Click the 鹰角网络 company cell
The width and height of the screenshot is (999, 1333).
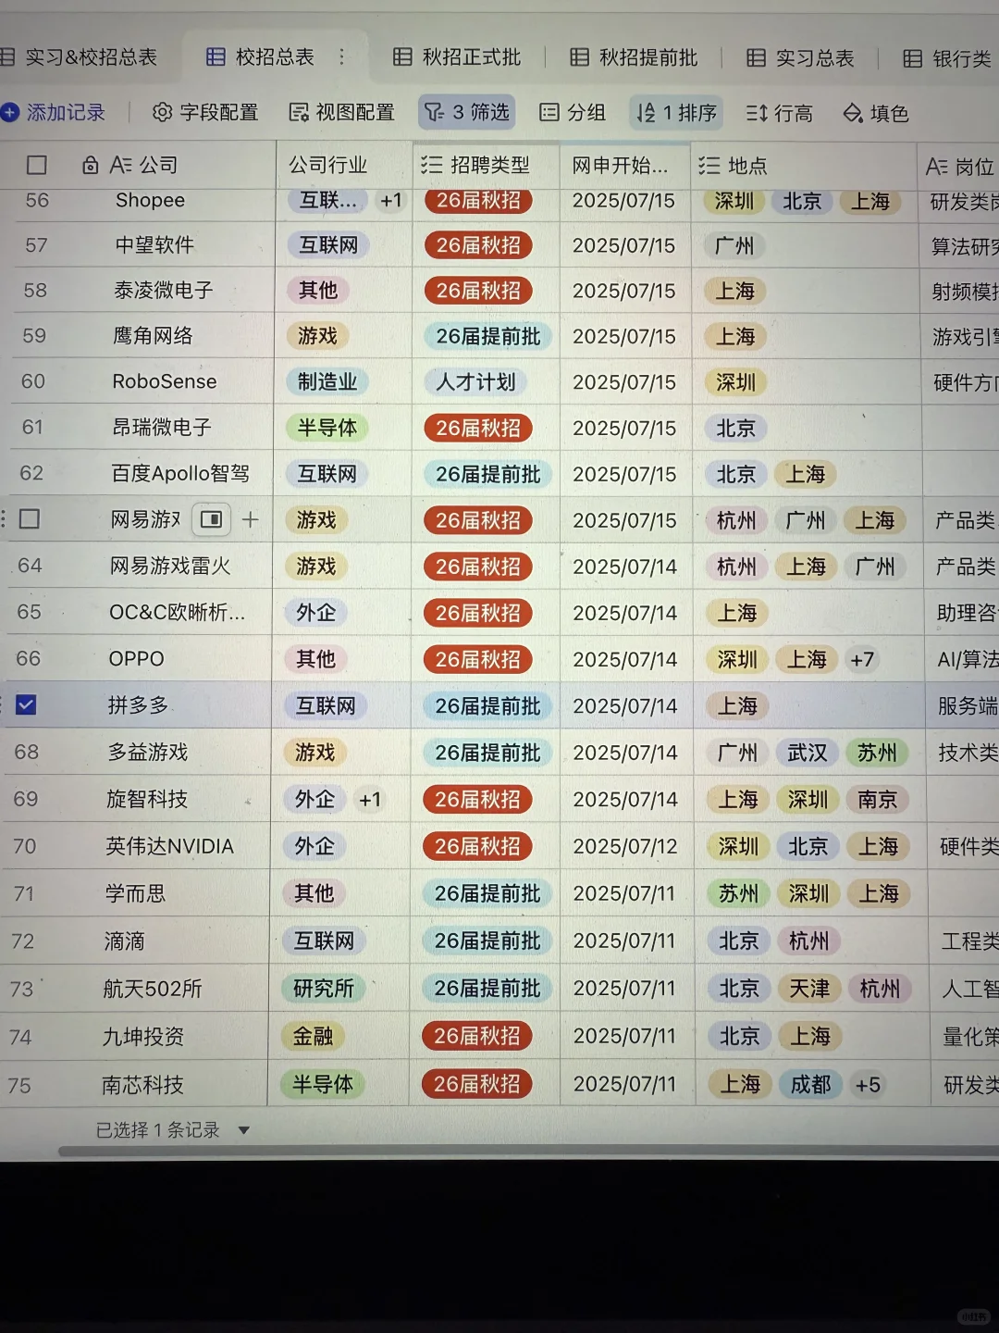[153, 336]
